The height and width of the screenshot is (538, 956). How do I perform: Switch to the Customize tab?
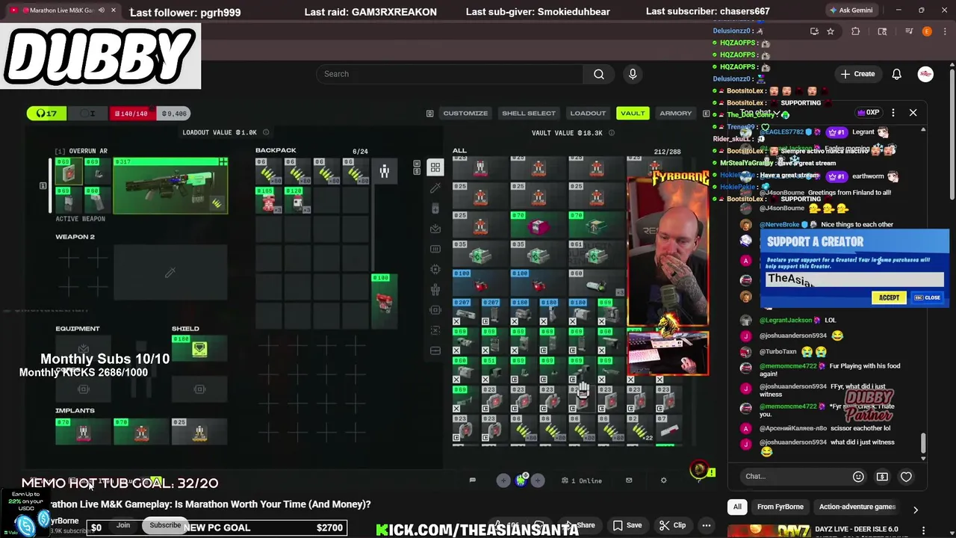(x=465, y=114)
